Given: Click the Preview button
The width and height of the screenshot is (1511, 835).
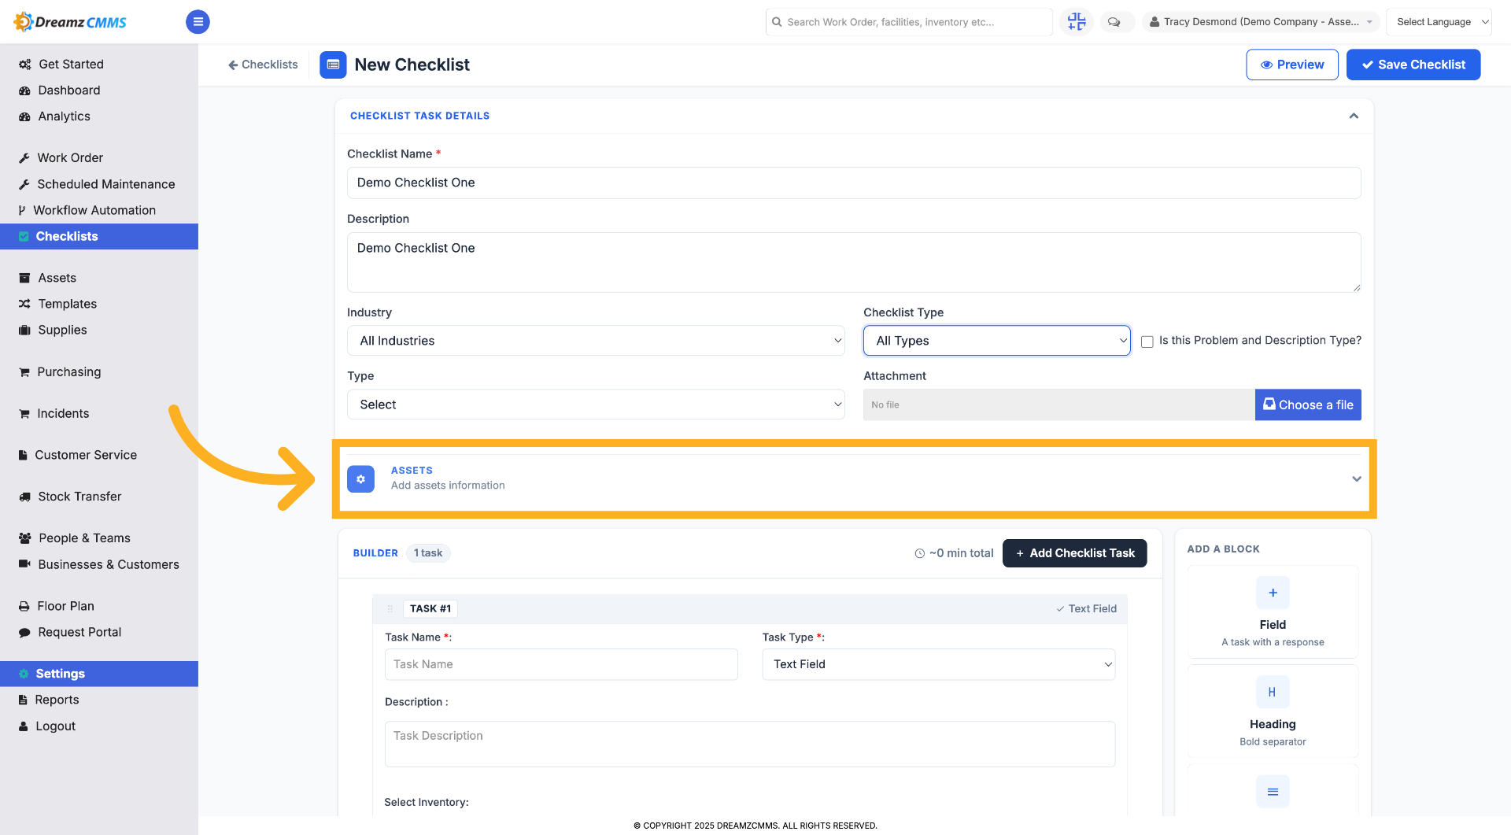Looking at the screenshot, I should [x=1292, y=65].
